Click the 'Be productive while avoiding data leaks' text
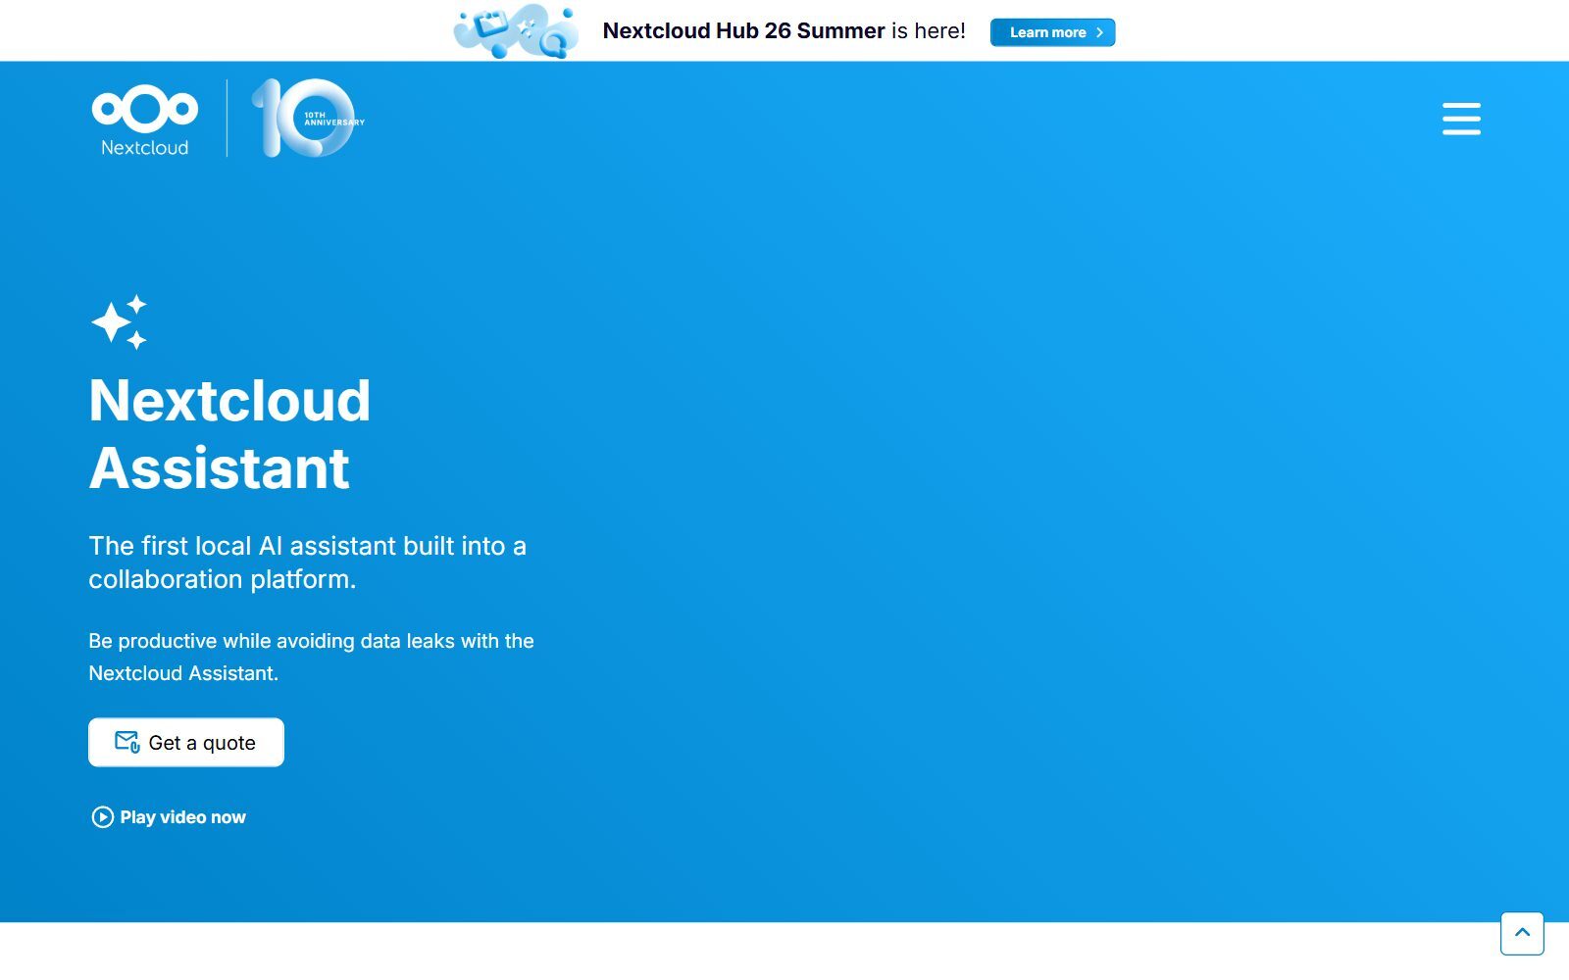Screen dimensions: 1569x980 pos(311,657)
